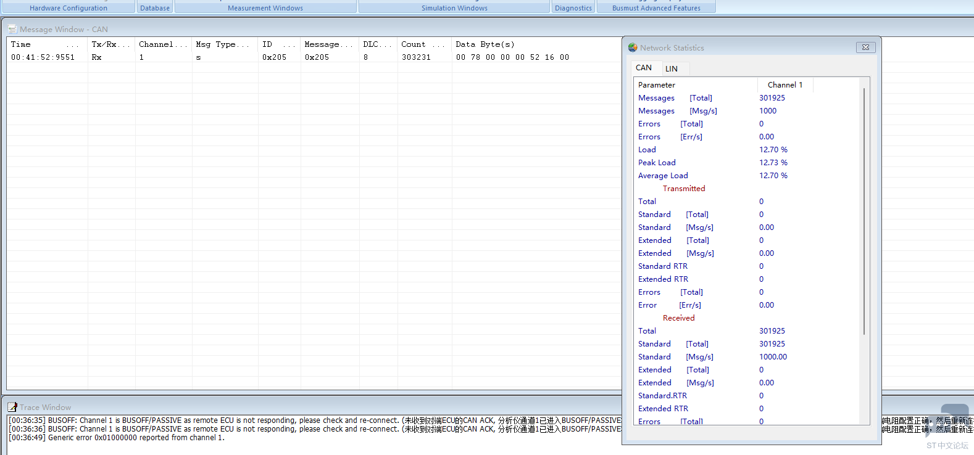Select the Rx direction cell
Image resolution: width=974 pixels, height=455 pixels.
pyautogui.click(x=96, y=57)
